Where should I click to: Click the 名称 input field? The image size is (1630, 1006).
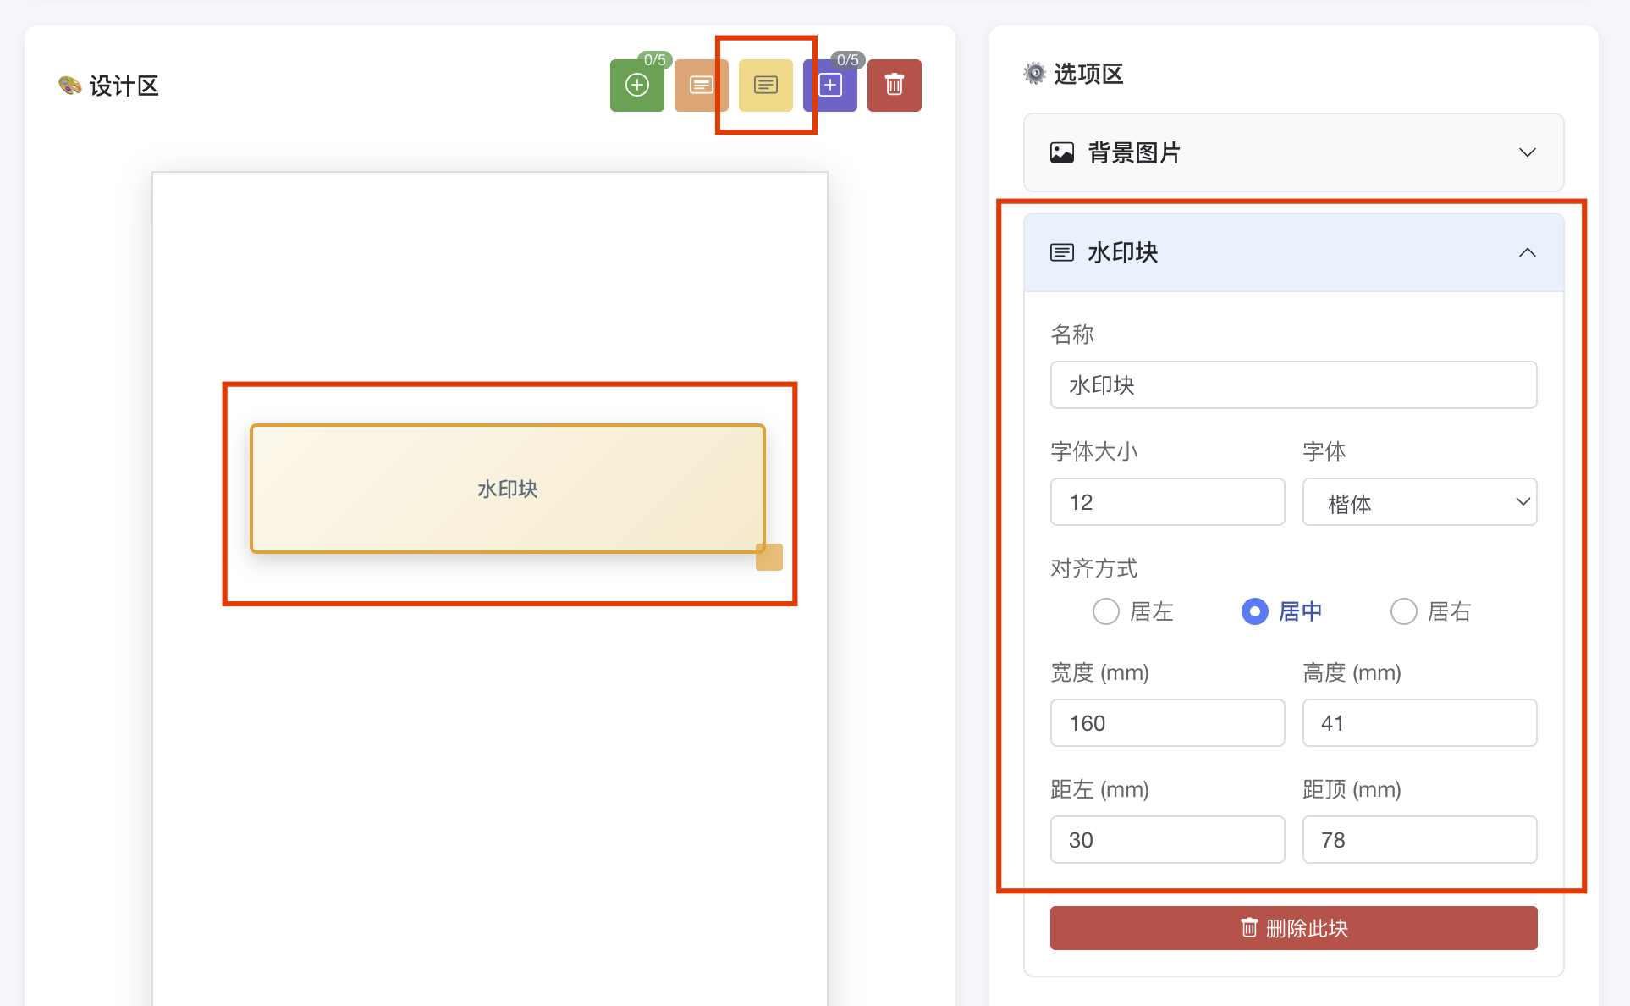coord(1293,385)
